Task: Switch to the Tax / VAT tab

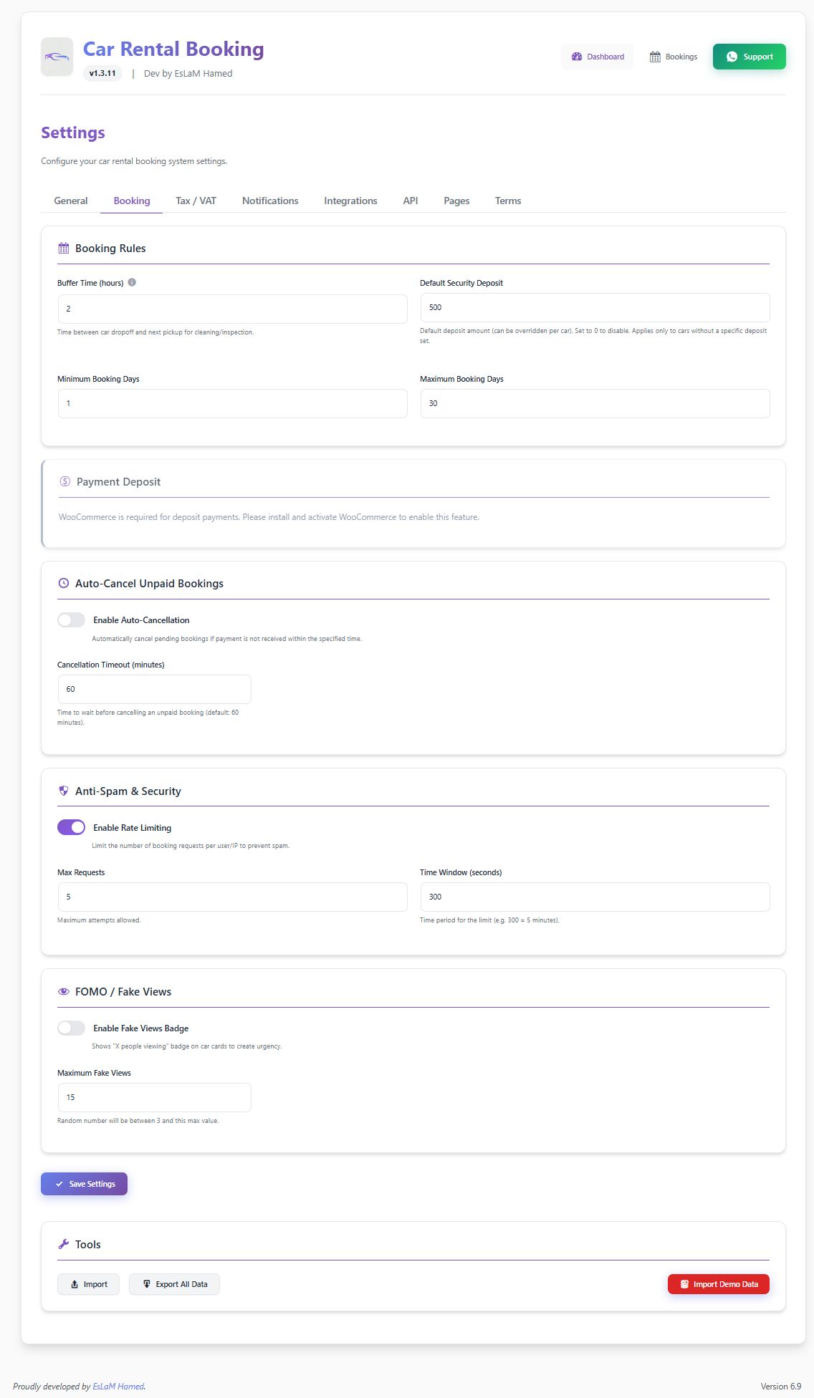Action: pos(196,201)
